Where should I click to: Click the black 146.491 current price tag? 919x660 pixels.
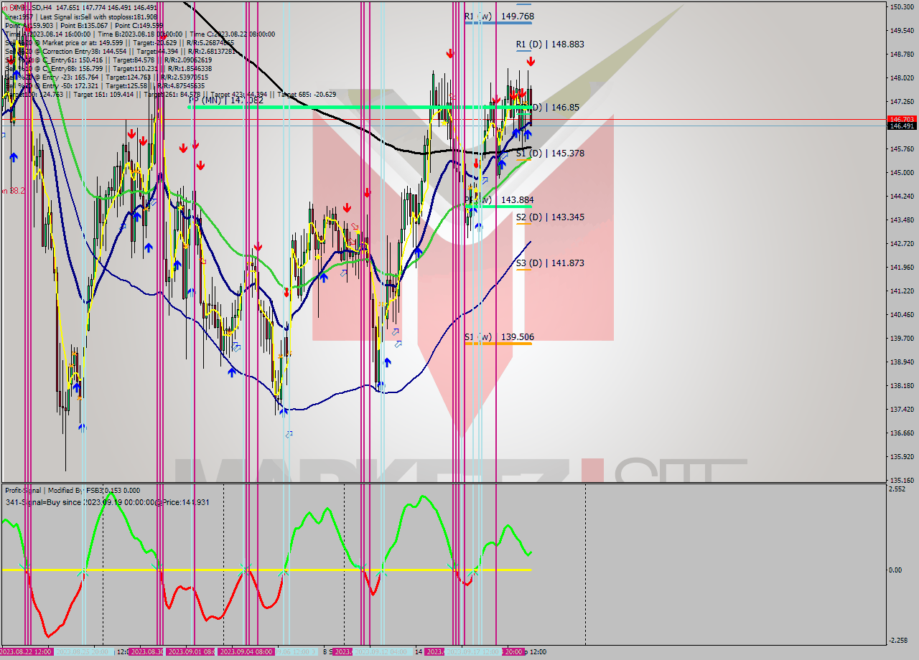[x=902, y=126]
